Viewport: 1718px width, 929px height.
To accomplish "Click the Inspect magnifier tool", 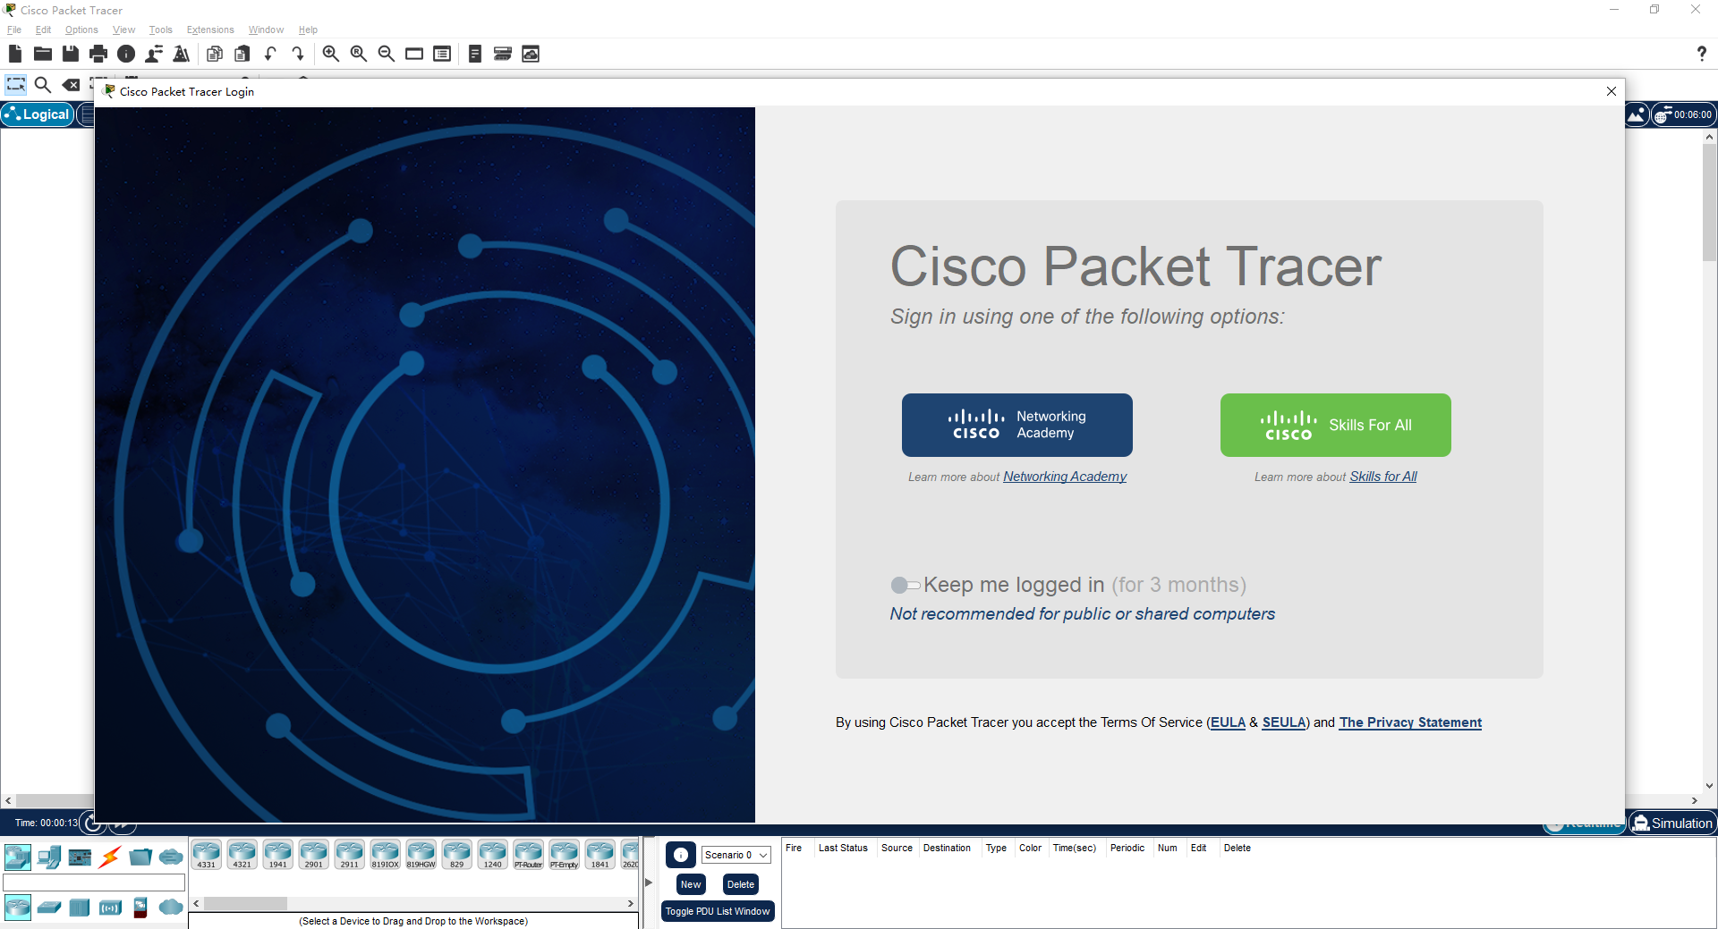I will click(x=42, y=85).
